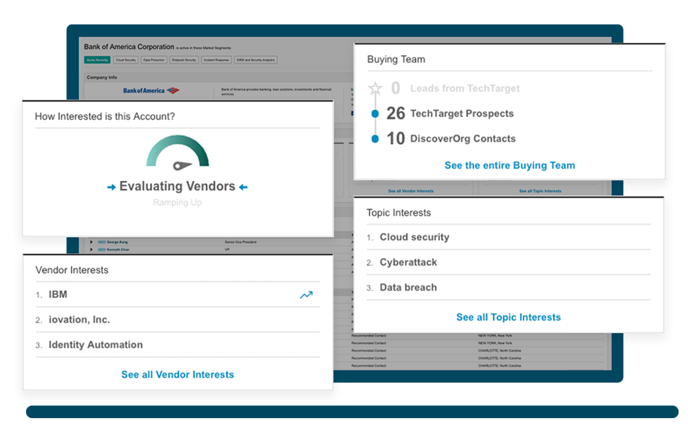Click the 26 TechTarget Prospects entry

pos(450,113)
